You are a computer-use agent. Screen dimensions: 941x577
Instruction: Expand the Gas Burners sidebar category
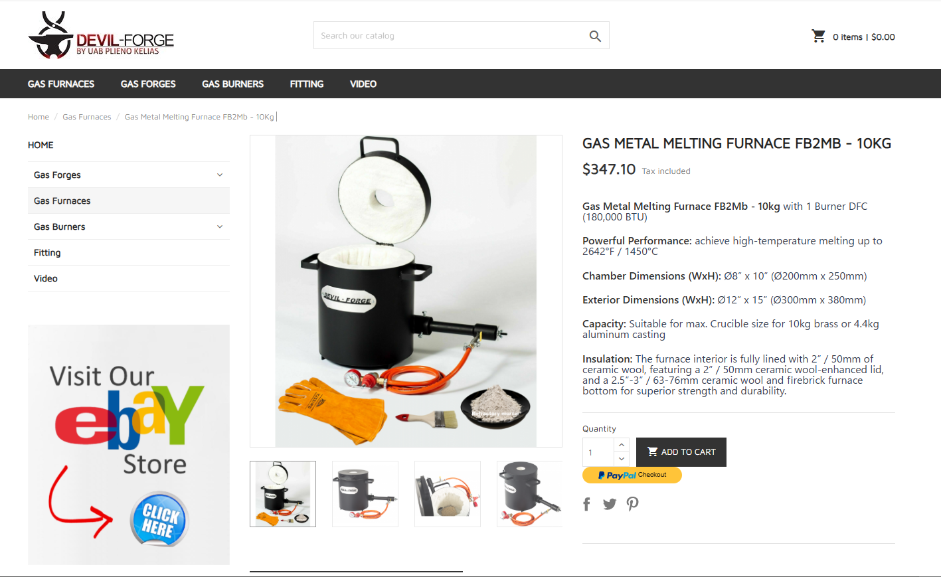pos(220,226)
